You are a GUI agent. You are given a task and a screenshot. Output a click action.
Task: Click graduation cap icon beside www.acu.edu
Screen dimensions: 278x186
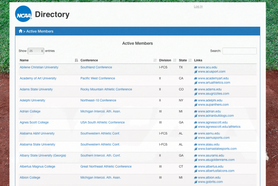pyautogui.click(x=195, y=67)
